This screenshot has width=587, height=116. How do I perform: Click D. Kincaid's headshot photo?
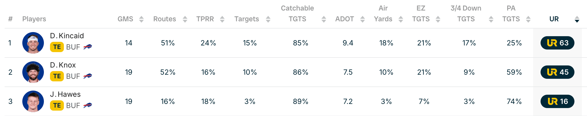33,43
